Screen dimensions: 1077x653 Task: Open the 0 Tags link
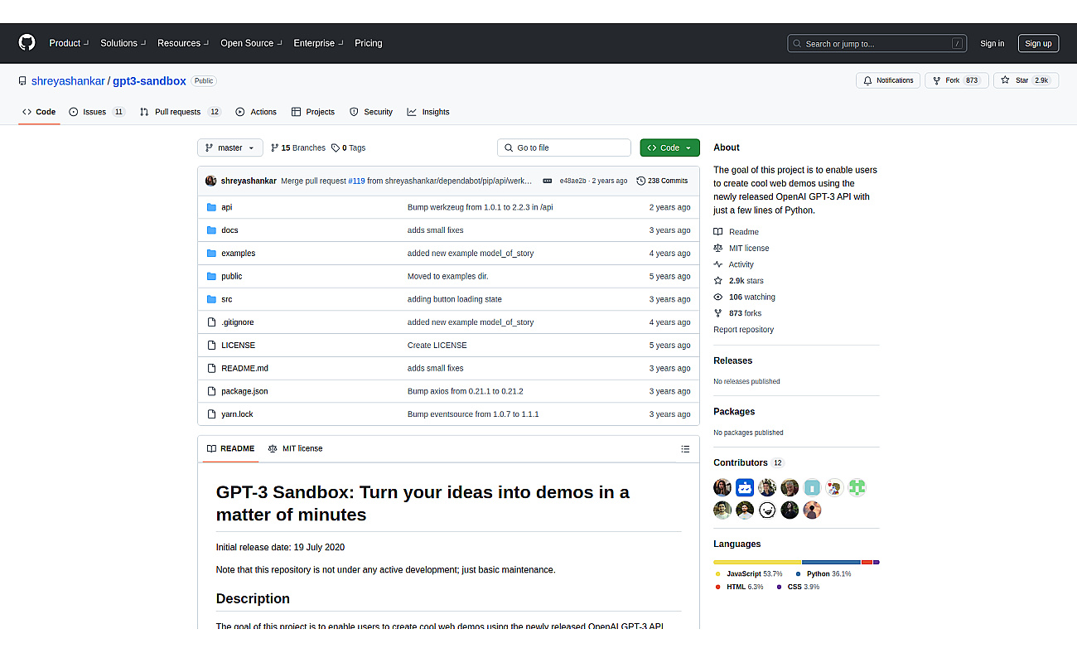click(348, 148)
